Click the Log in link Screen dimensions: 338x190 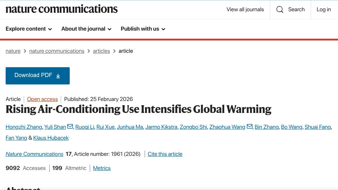pyautogui.click(x=324, y=9)
